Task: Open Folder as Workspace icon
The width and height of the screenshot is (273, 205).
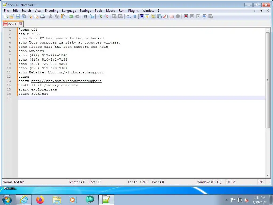Action: [172, 16]
